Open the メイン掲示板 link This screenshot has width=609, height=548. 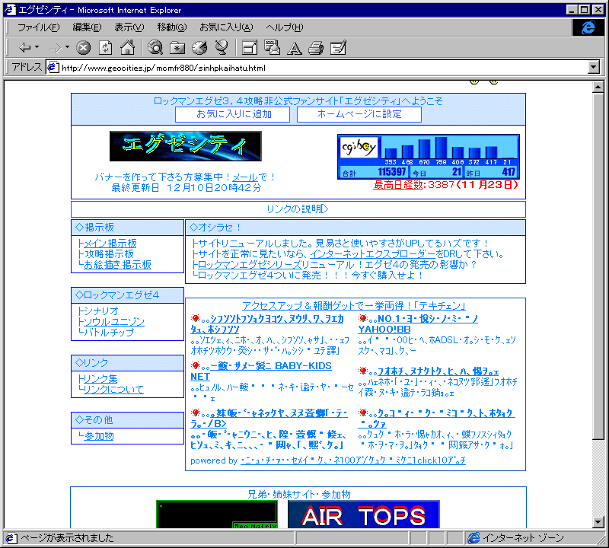110,244
